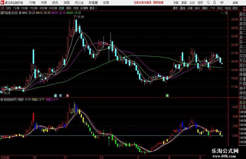The width and height of the screenshot is (246, 159).
Task: Switch to 30分钟 chart period
Action: coord(43,8)
